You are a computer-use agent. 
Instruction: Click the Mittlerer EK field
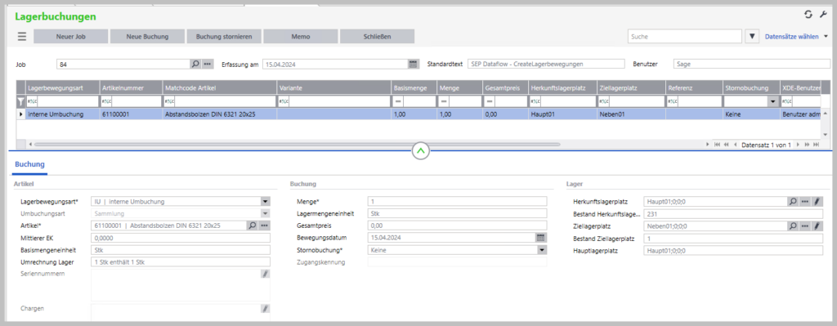181,238
